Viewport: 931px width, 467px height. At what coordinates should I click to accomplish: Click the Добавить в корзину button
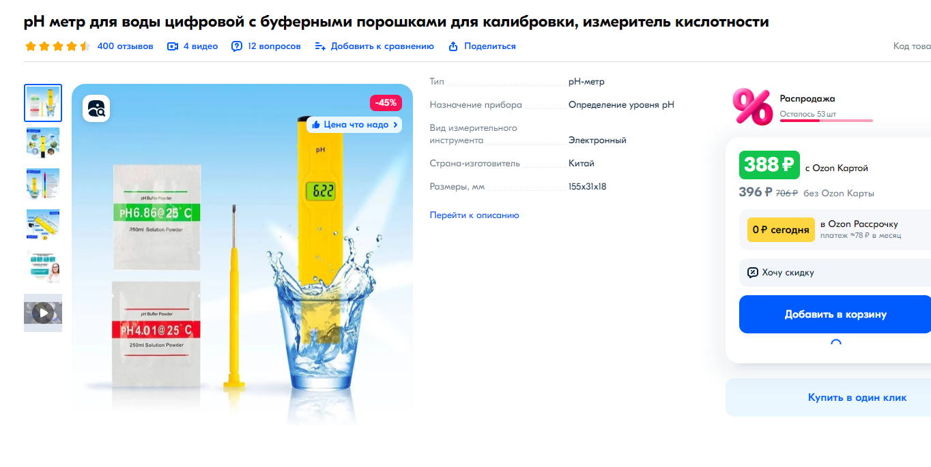(x=835, y=314)
